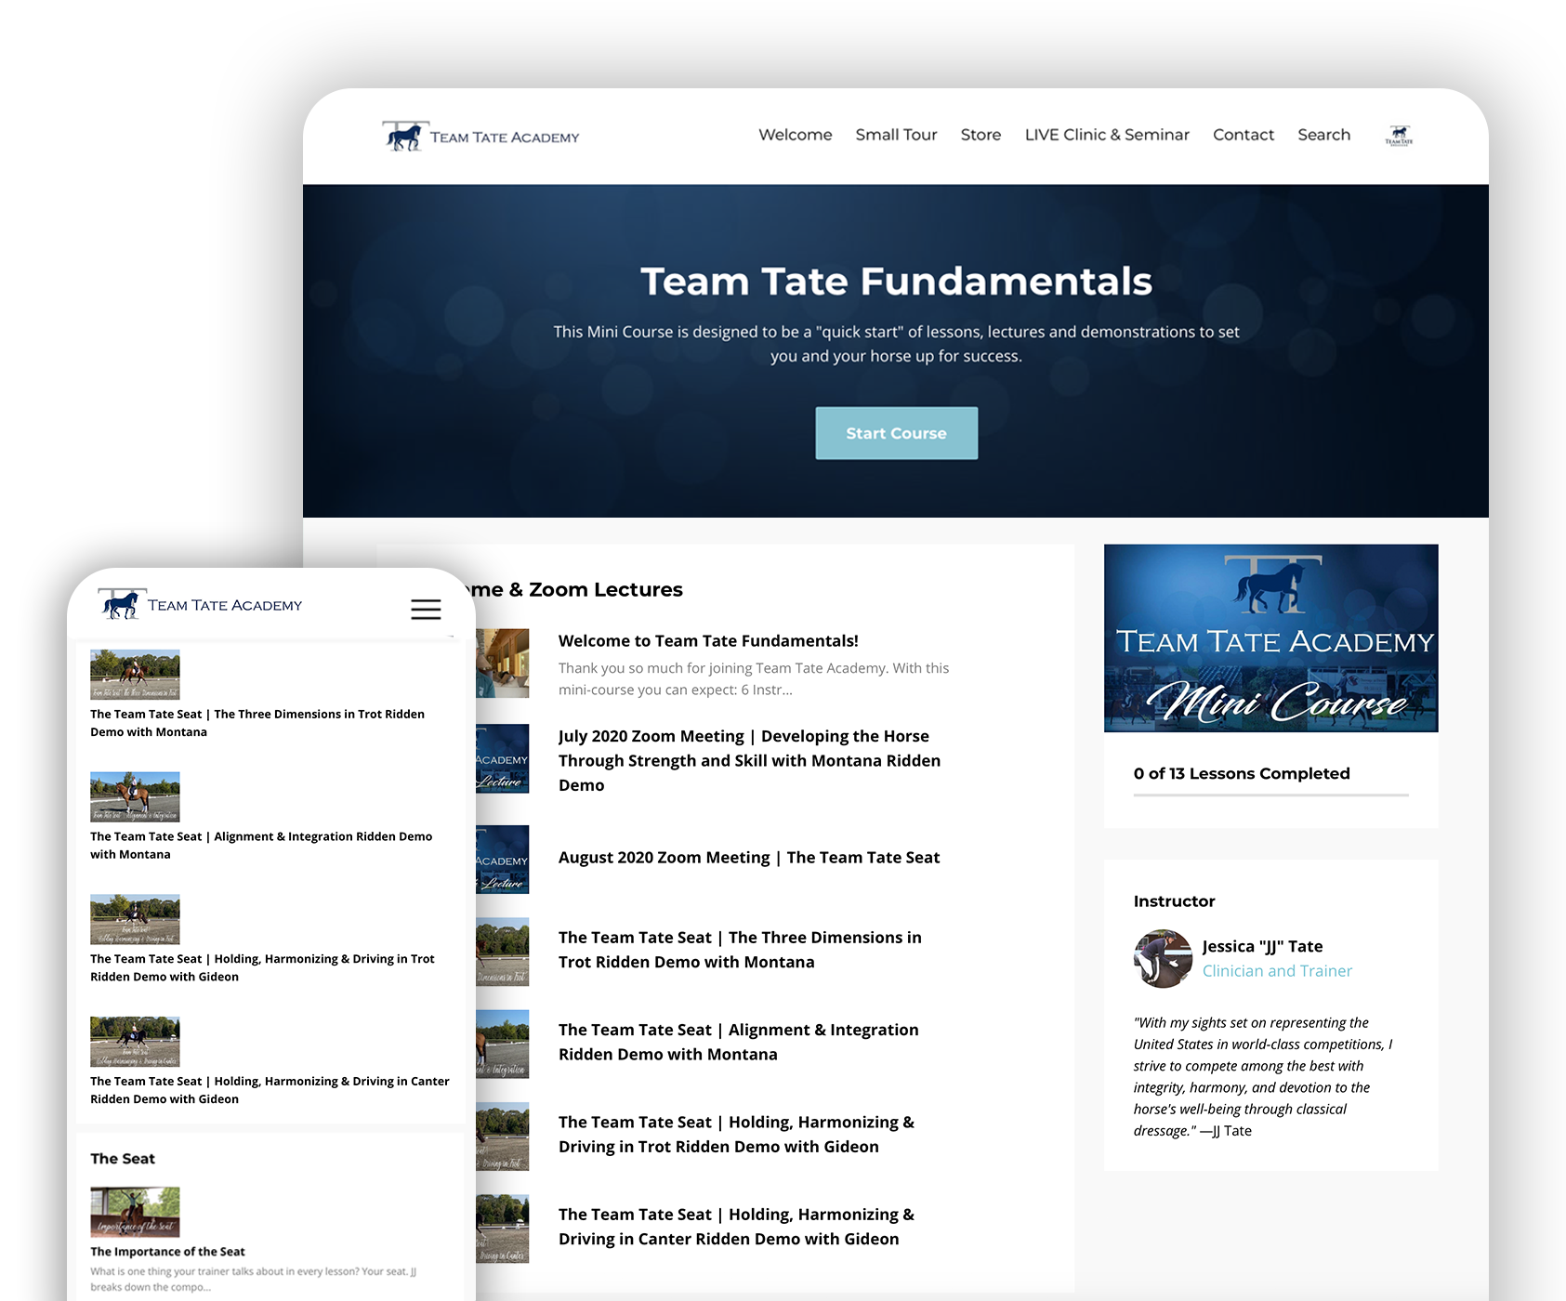Click Jessica "JJ" Tate instructor photo
This screenshot has width=1566, height=1301.
(1163, 958)
